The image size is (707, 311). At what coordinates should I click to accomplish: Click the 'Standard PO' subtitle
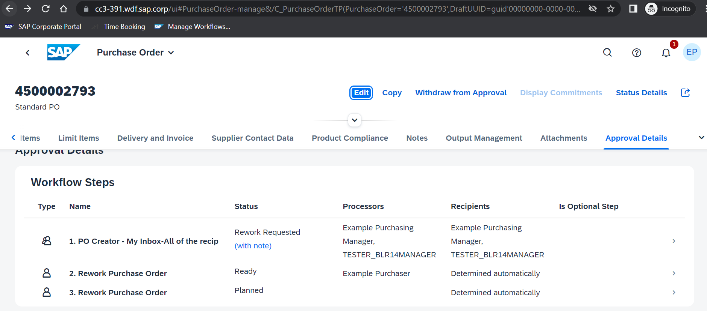37,107
